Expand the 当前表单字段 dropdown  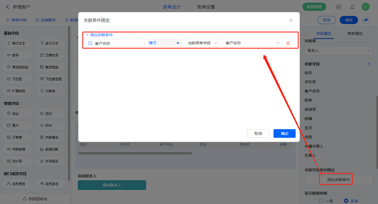tap(202, 43)
